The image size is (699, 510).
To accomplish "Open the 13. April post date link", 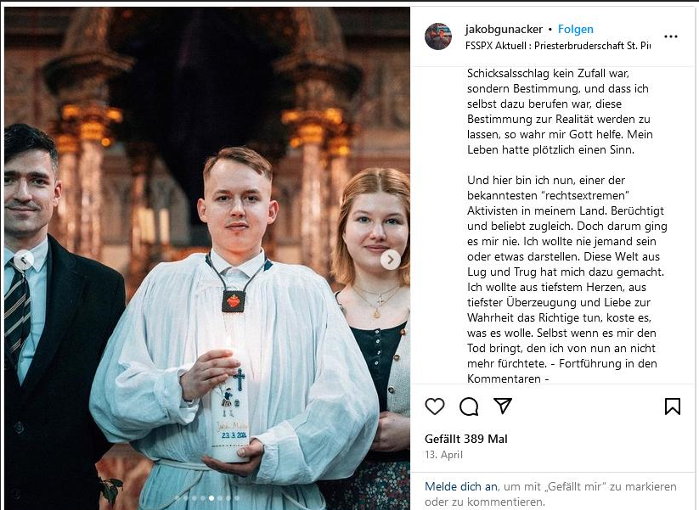I will [443, 455].
